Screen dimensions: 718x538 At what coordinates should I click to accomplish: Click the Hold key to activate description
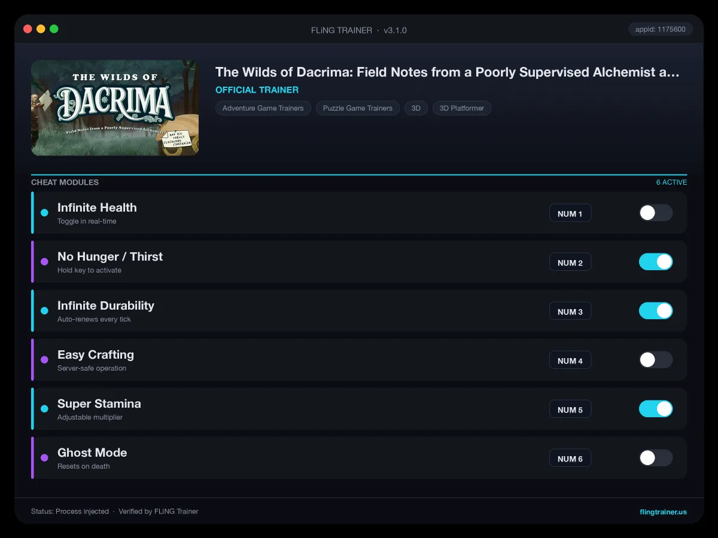pos(89,270)
